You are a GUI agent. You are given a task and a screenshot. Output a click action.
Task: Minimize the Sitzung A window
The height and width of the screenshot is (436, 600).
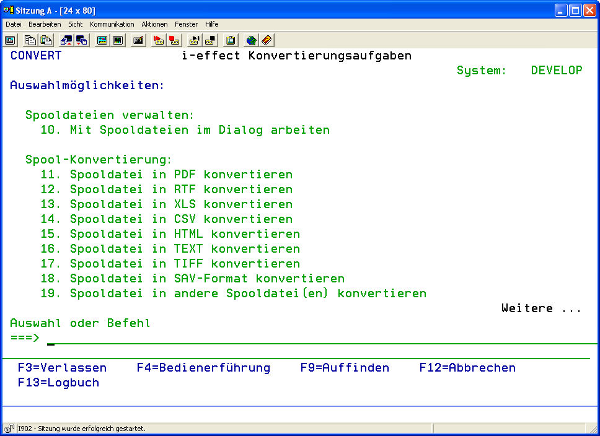pos(561,11)
